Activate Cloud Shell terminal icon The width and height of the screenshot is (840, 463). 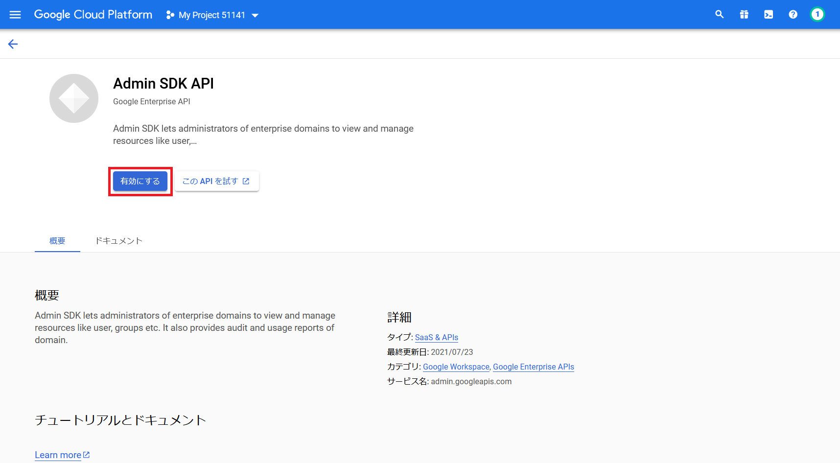pyautogui.click(x=769, y=15)
